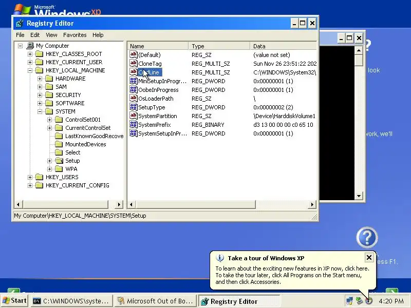This screenshot has width=411, height=308.
Task: Open the Help menu
Action: coord(98,35)
